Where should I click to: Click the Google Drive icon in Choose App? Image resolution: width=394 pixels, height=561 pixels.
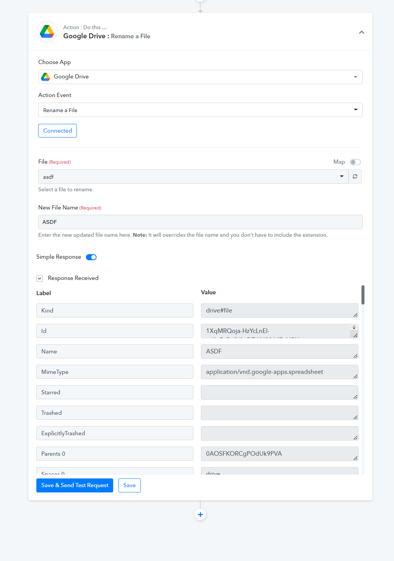45,77
